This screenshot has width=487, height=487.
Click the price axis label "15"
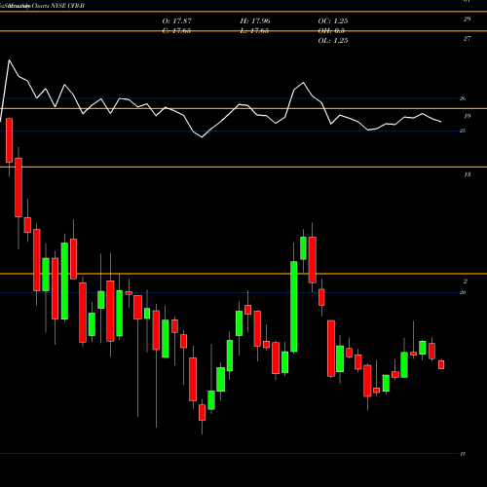coord(463,454)
